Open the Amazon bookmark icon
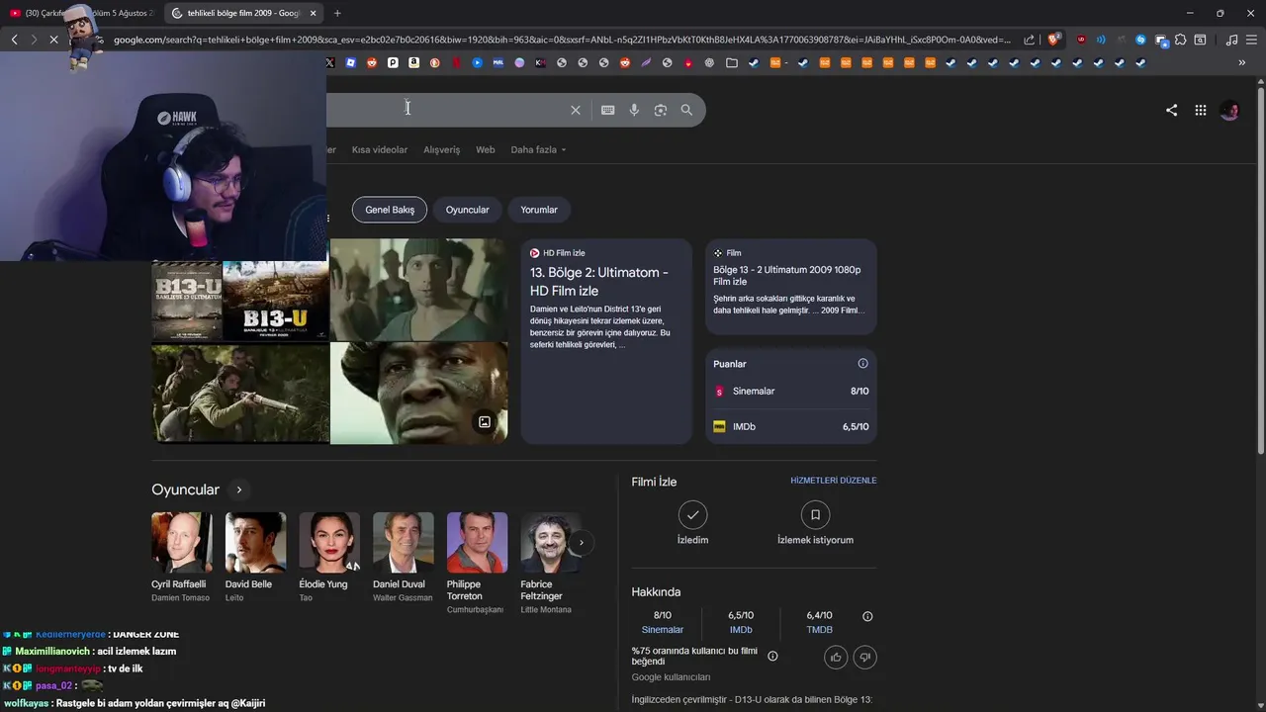The image size is (1266, 712). point(413,62)
